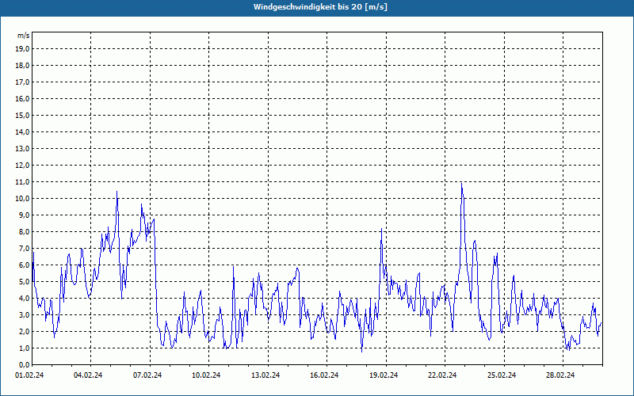Click the 11,0 y-axis label
The width and height of the screenshot is (634, 396).
22,182
